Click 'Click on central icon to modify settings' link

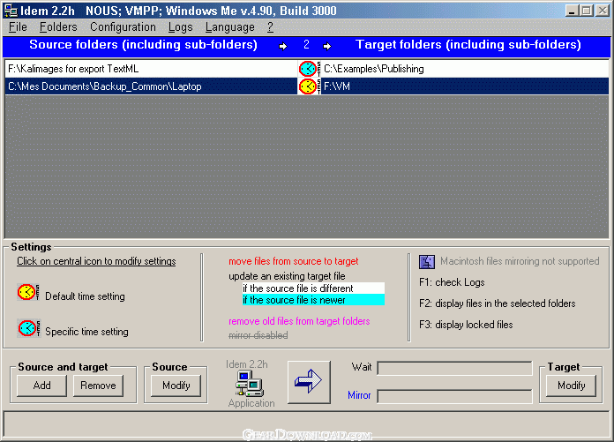pyautogui.click(x=96, y=261)
